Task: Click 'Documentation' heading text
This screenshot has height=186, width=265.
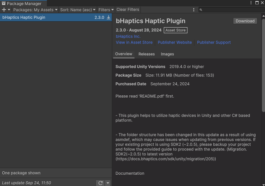Action: pyautogui.click(x=130, y=173)
